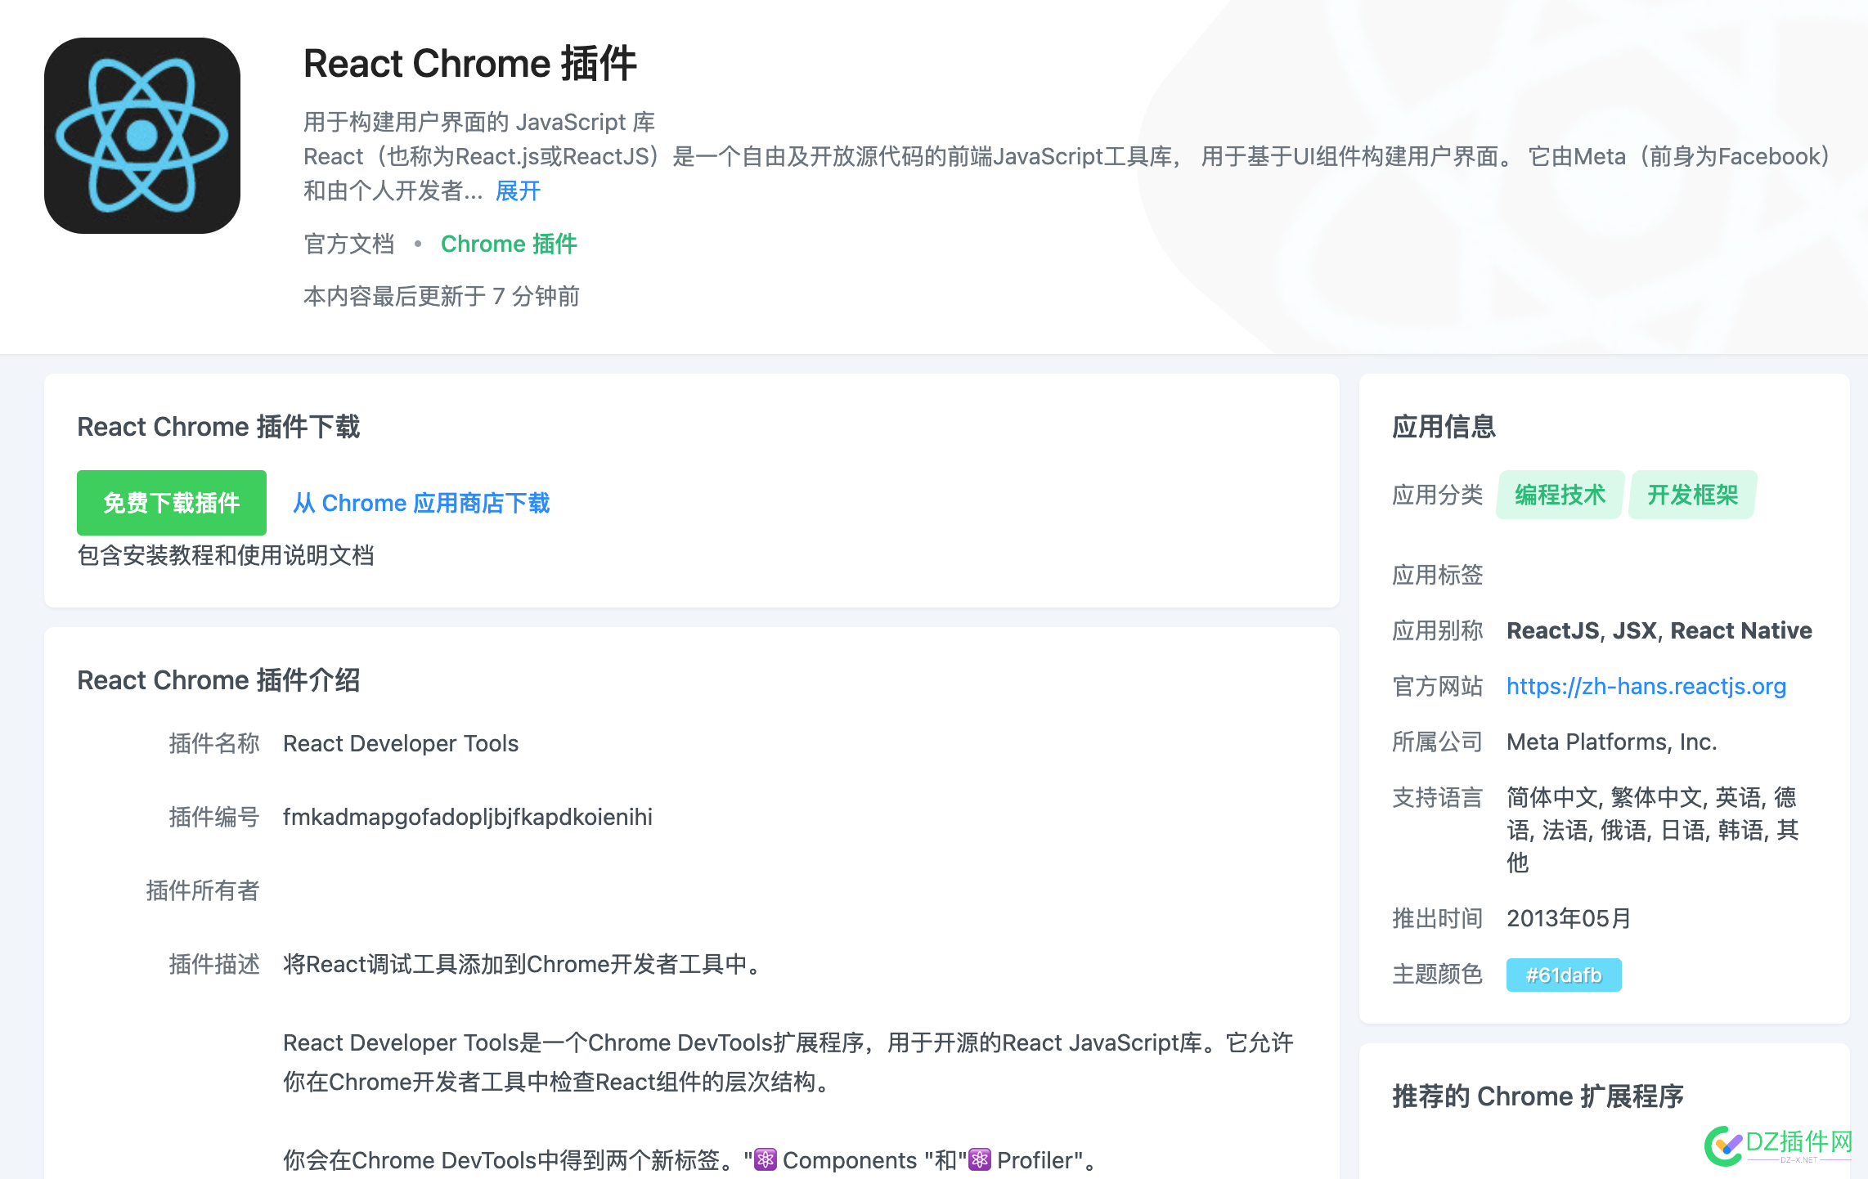This screenshot has width=1868, height=1179.
Task: Click the 应用标签 label
Action: coord(1438,575)
